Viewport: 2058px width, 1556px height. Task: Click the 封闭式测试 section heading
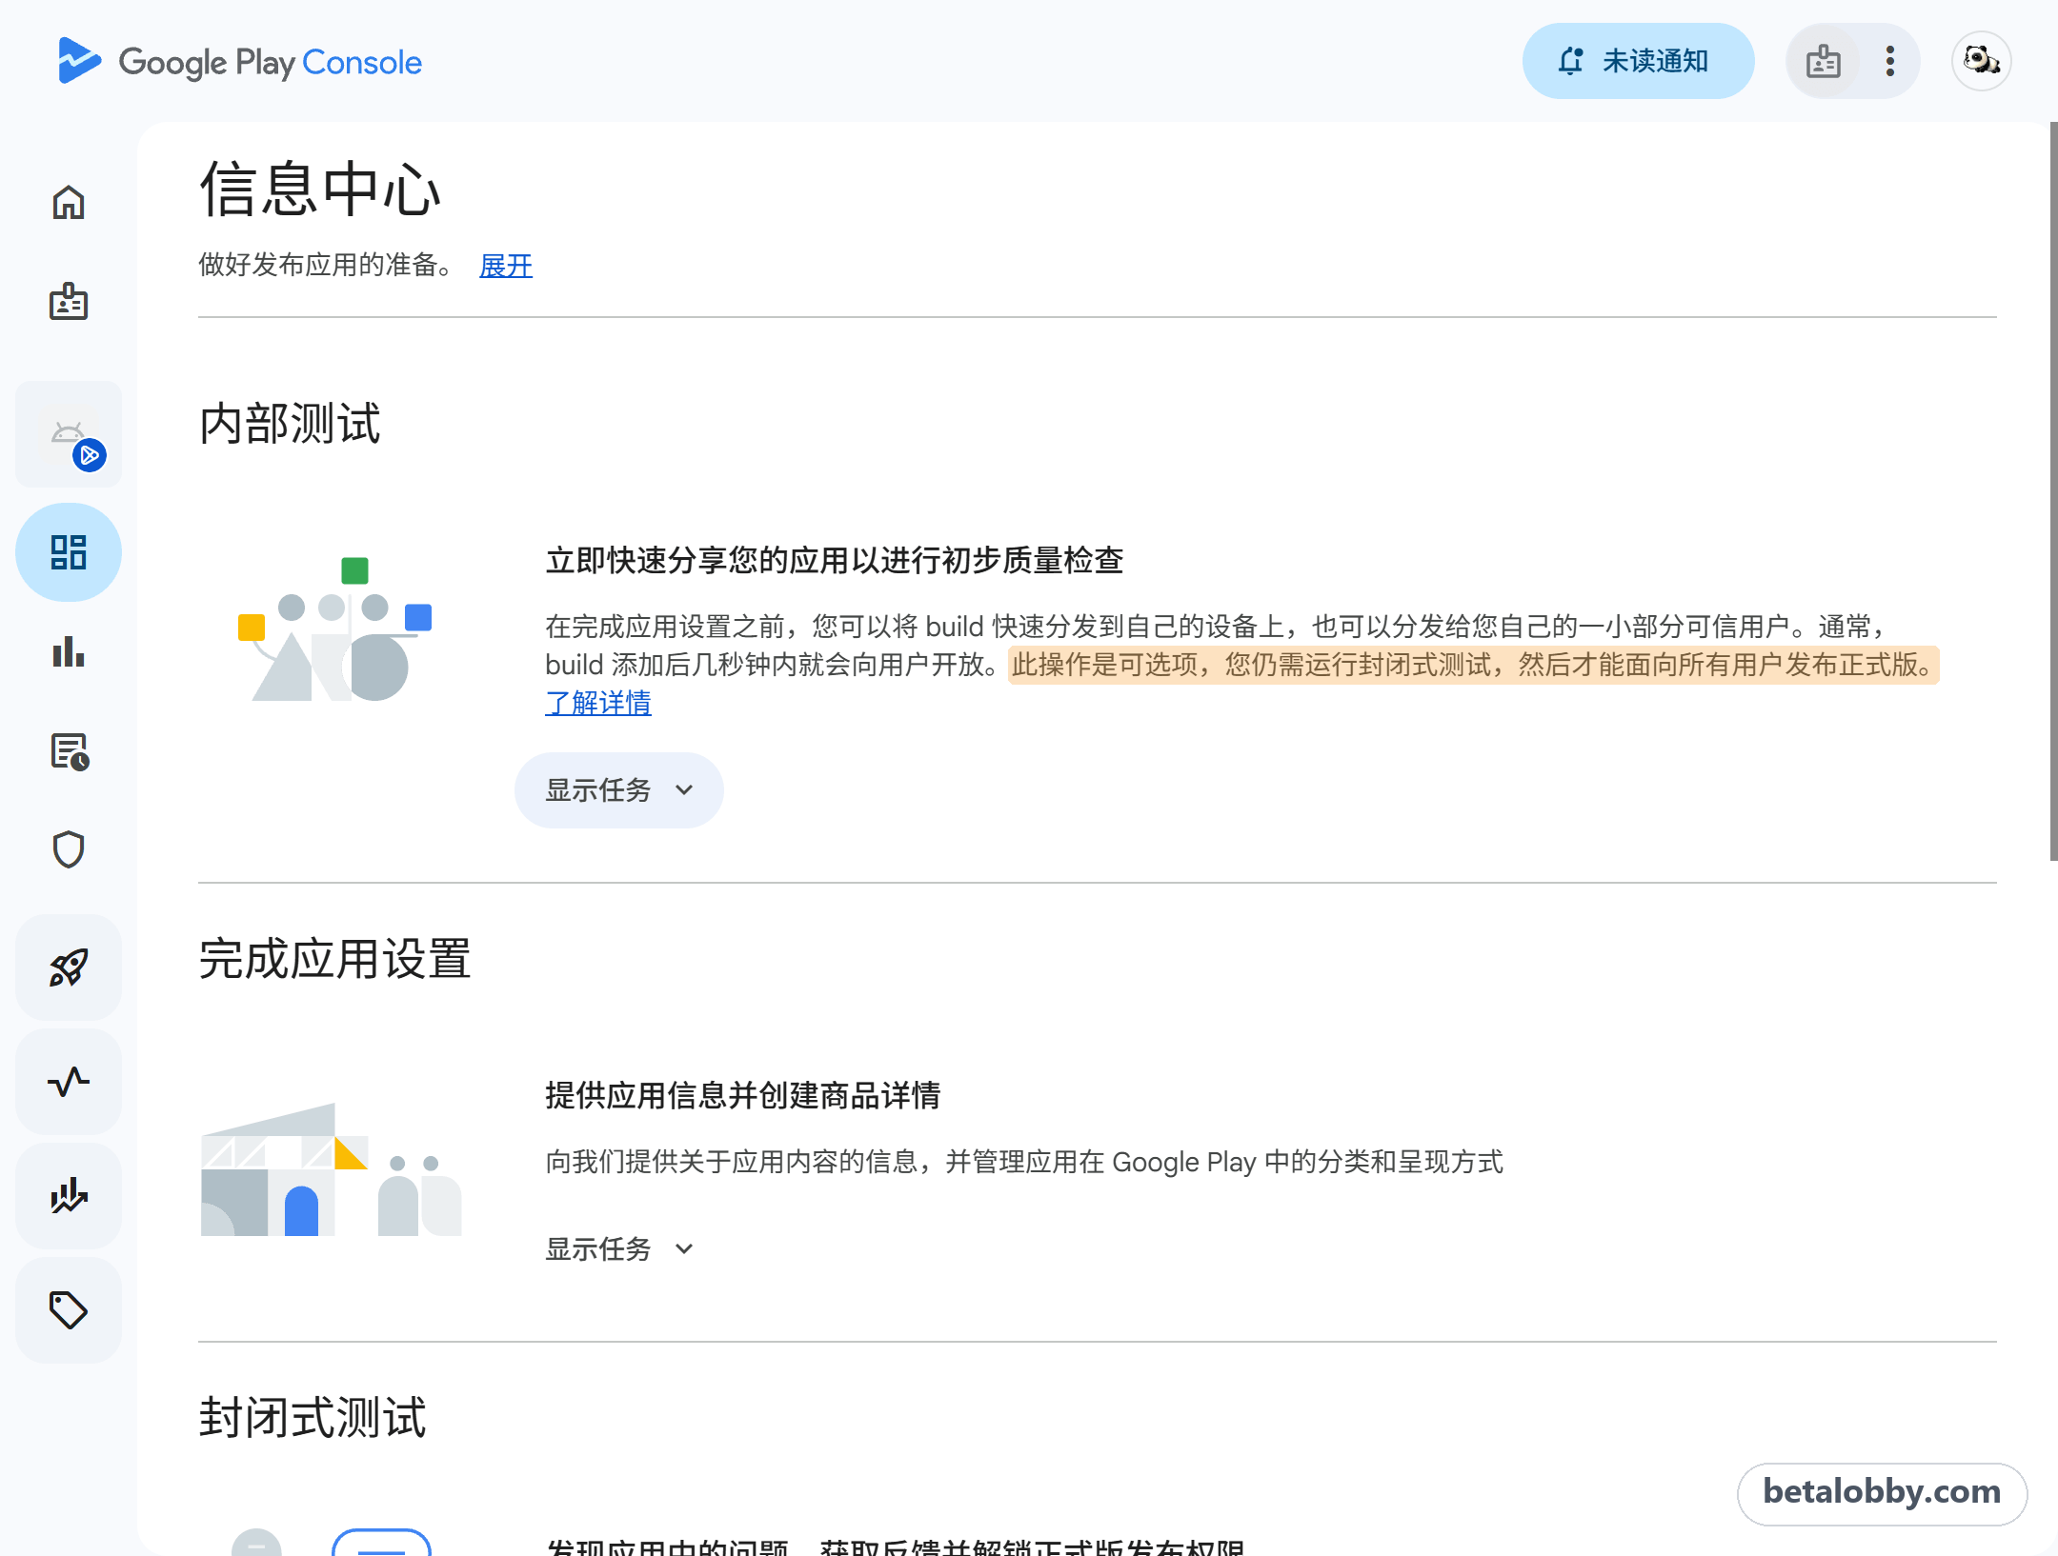pyautogui.click(x=313, y=1417)
